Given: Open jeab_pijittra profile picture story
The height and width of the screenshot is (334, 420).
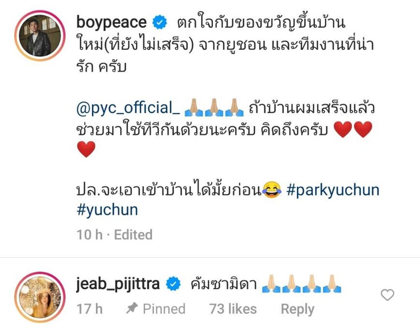Looking at the screenshot, I should pyautogui.click(x=40, y=297).
